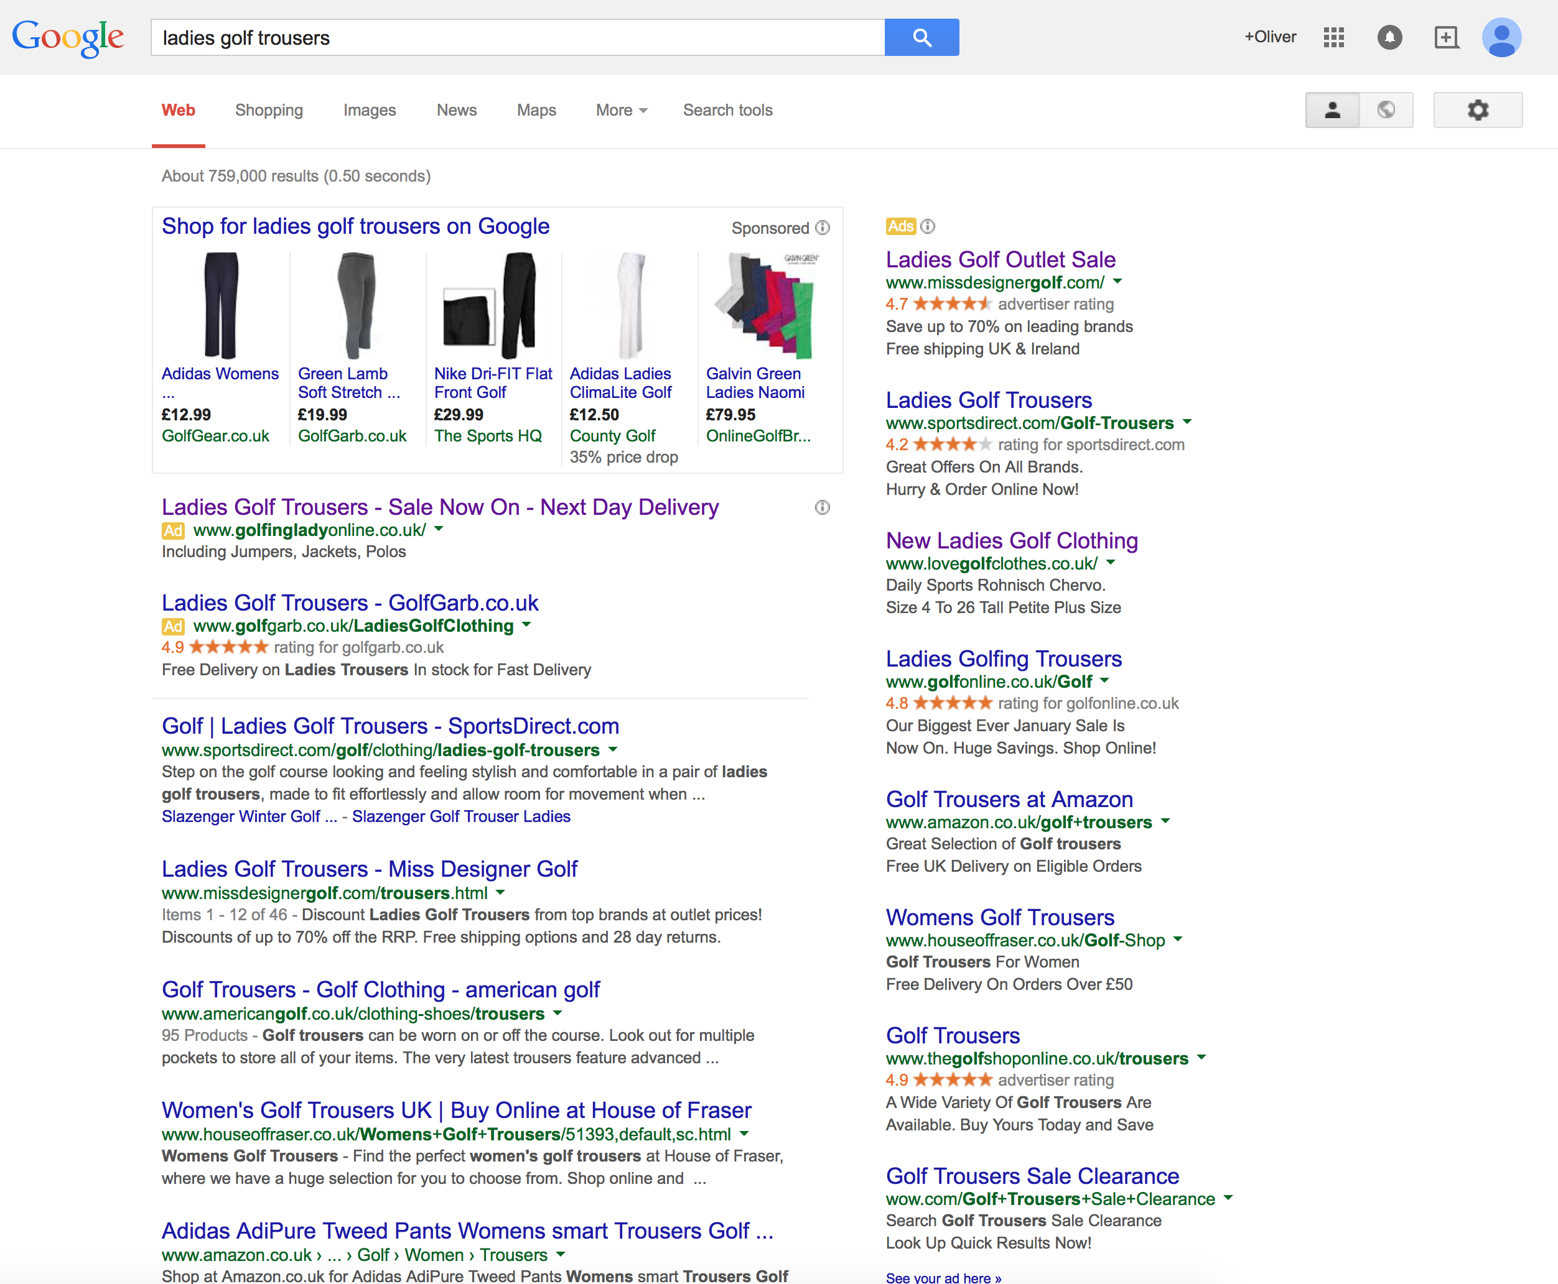Open the account profile avatar
The height and width of the screenshot is (1284, 1558).
tap(1501, 37)
